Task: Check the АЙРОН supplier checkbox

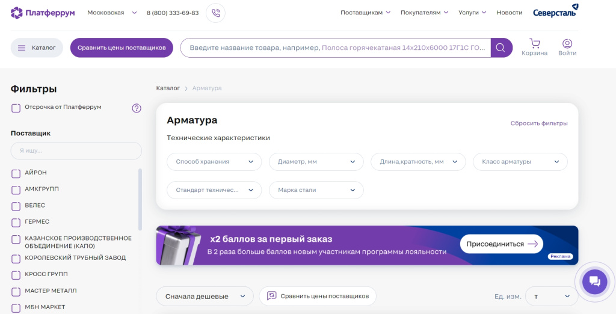Action: tap(16, 174)
